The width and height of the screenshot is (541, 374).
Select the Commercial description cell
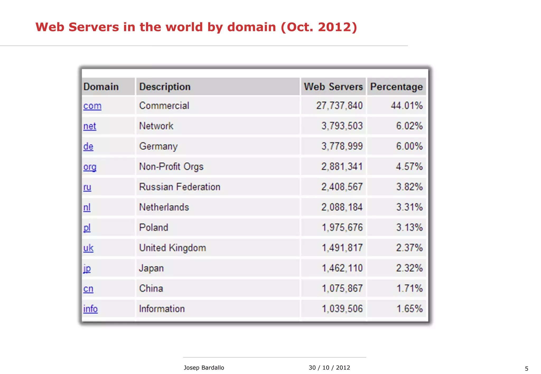click(218, 106)
